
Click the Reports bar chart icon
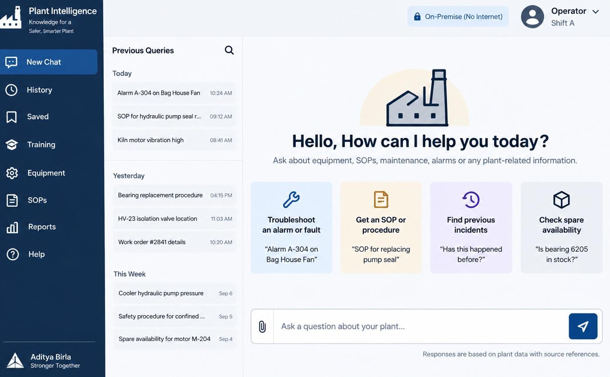point(12,227)
